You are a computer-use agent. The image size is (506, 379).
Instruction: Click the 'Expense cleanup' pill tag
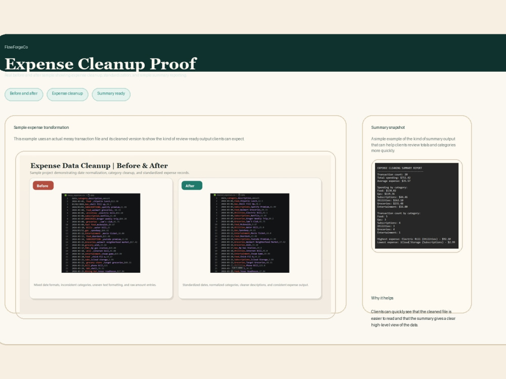(x=67, y=94)
